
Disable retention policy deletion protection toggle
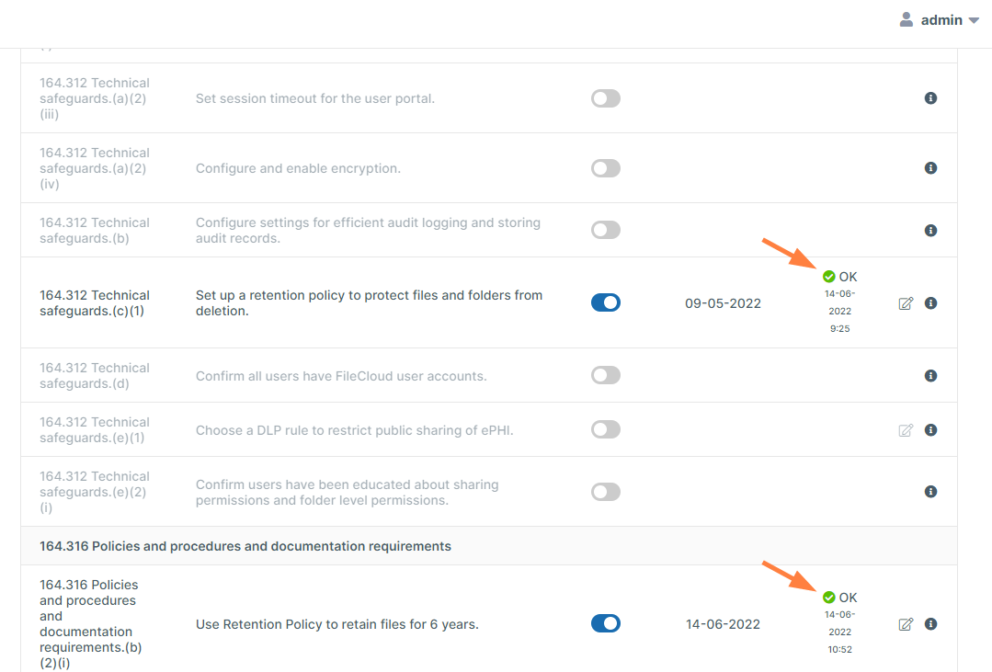[606, 302]
